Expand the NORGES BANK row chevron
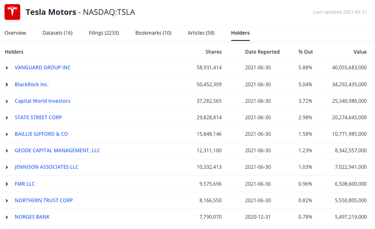 tap(7, 217)
